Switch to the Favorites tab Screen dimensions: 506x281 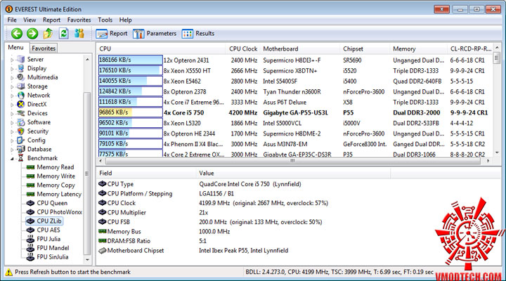(x=44, y=48)
